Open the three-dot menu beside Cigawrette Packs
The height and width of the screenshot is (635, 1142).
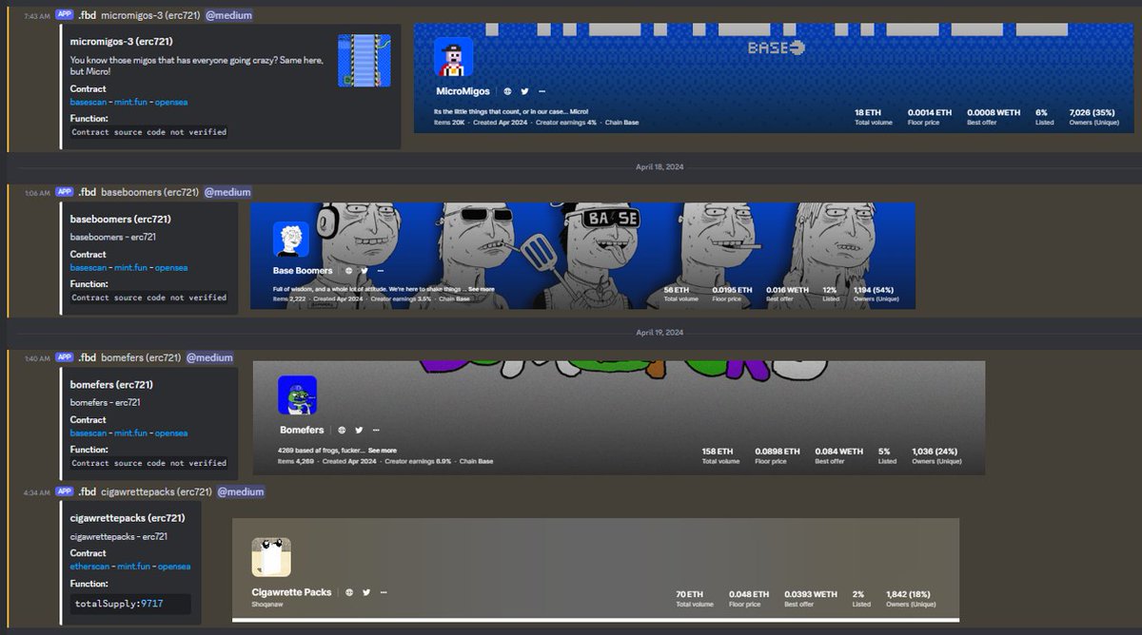tap(384, 592)
